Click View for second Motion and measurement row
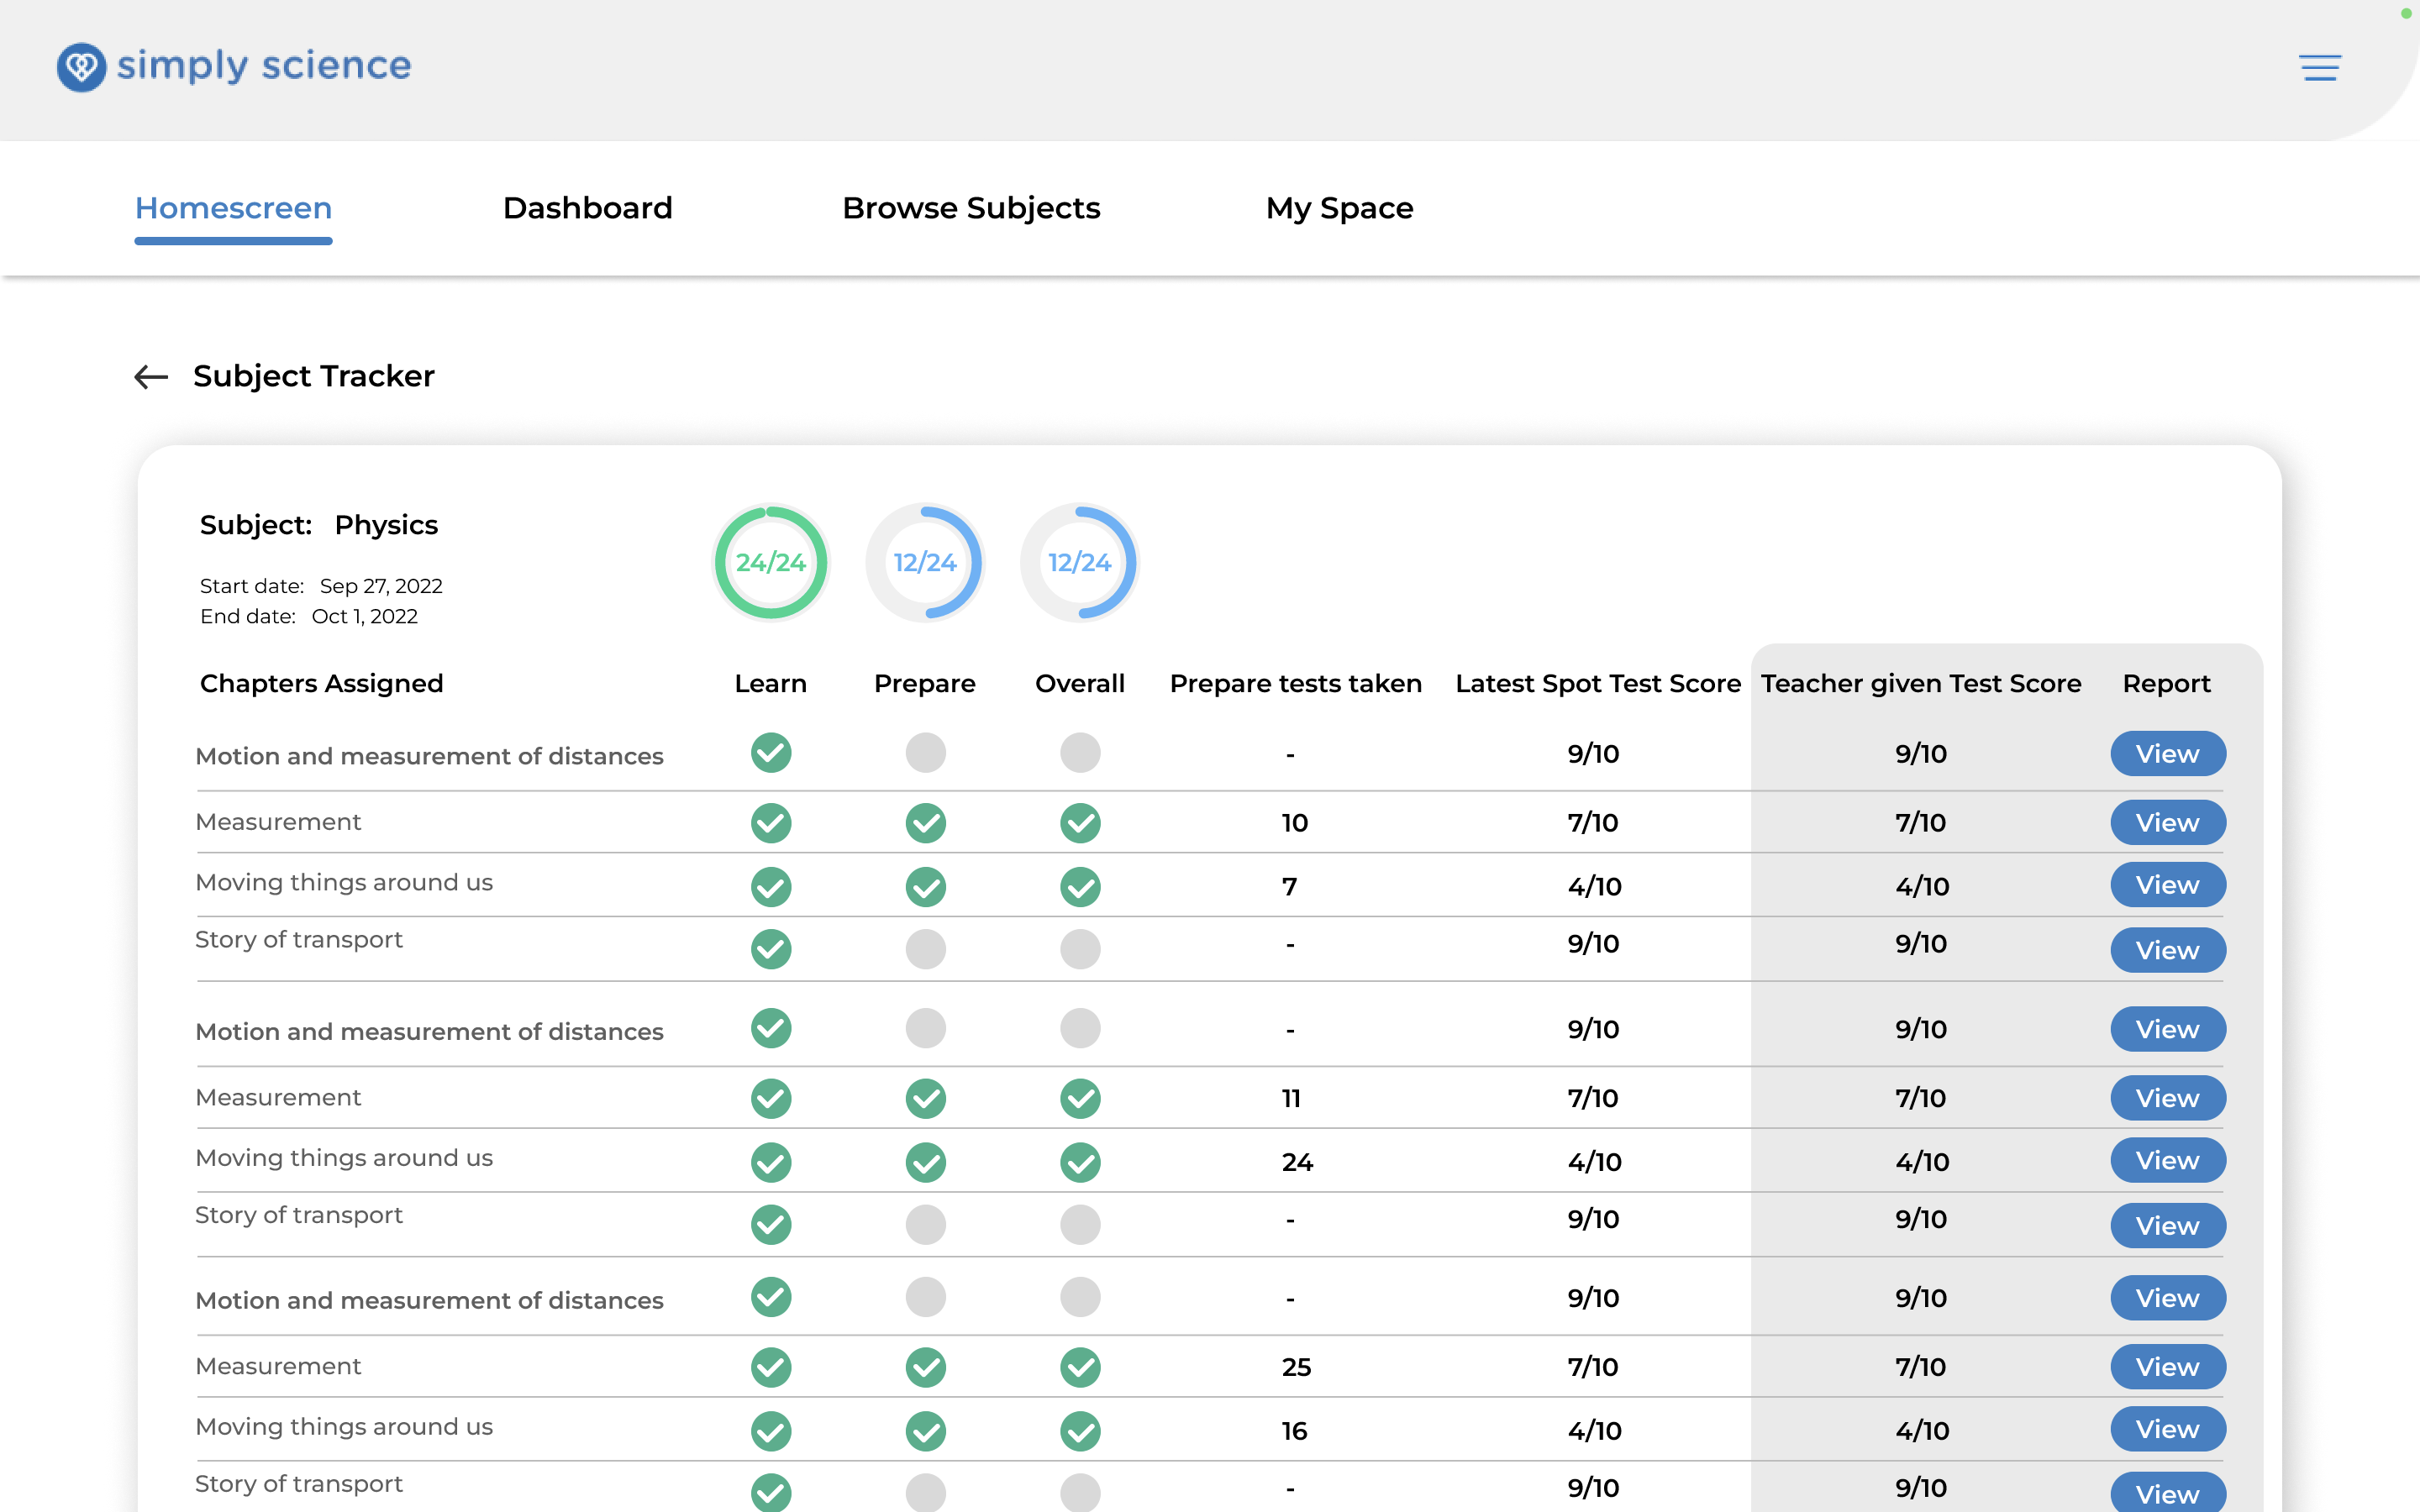Image resolution: width=2420 pixels, height=1512 pixels. (x=2168, y=1029)
